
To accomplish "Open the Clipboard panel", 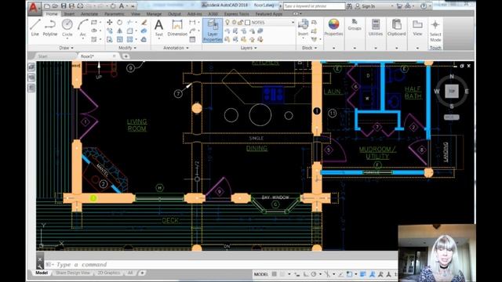I will (x=396, y=27).
